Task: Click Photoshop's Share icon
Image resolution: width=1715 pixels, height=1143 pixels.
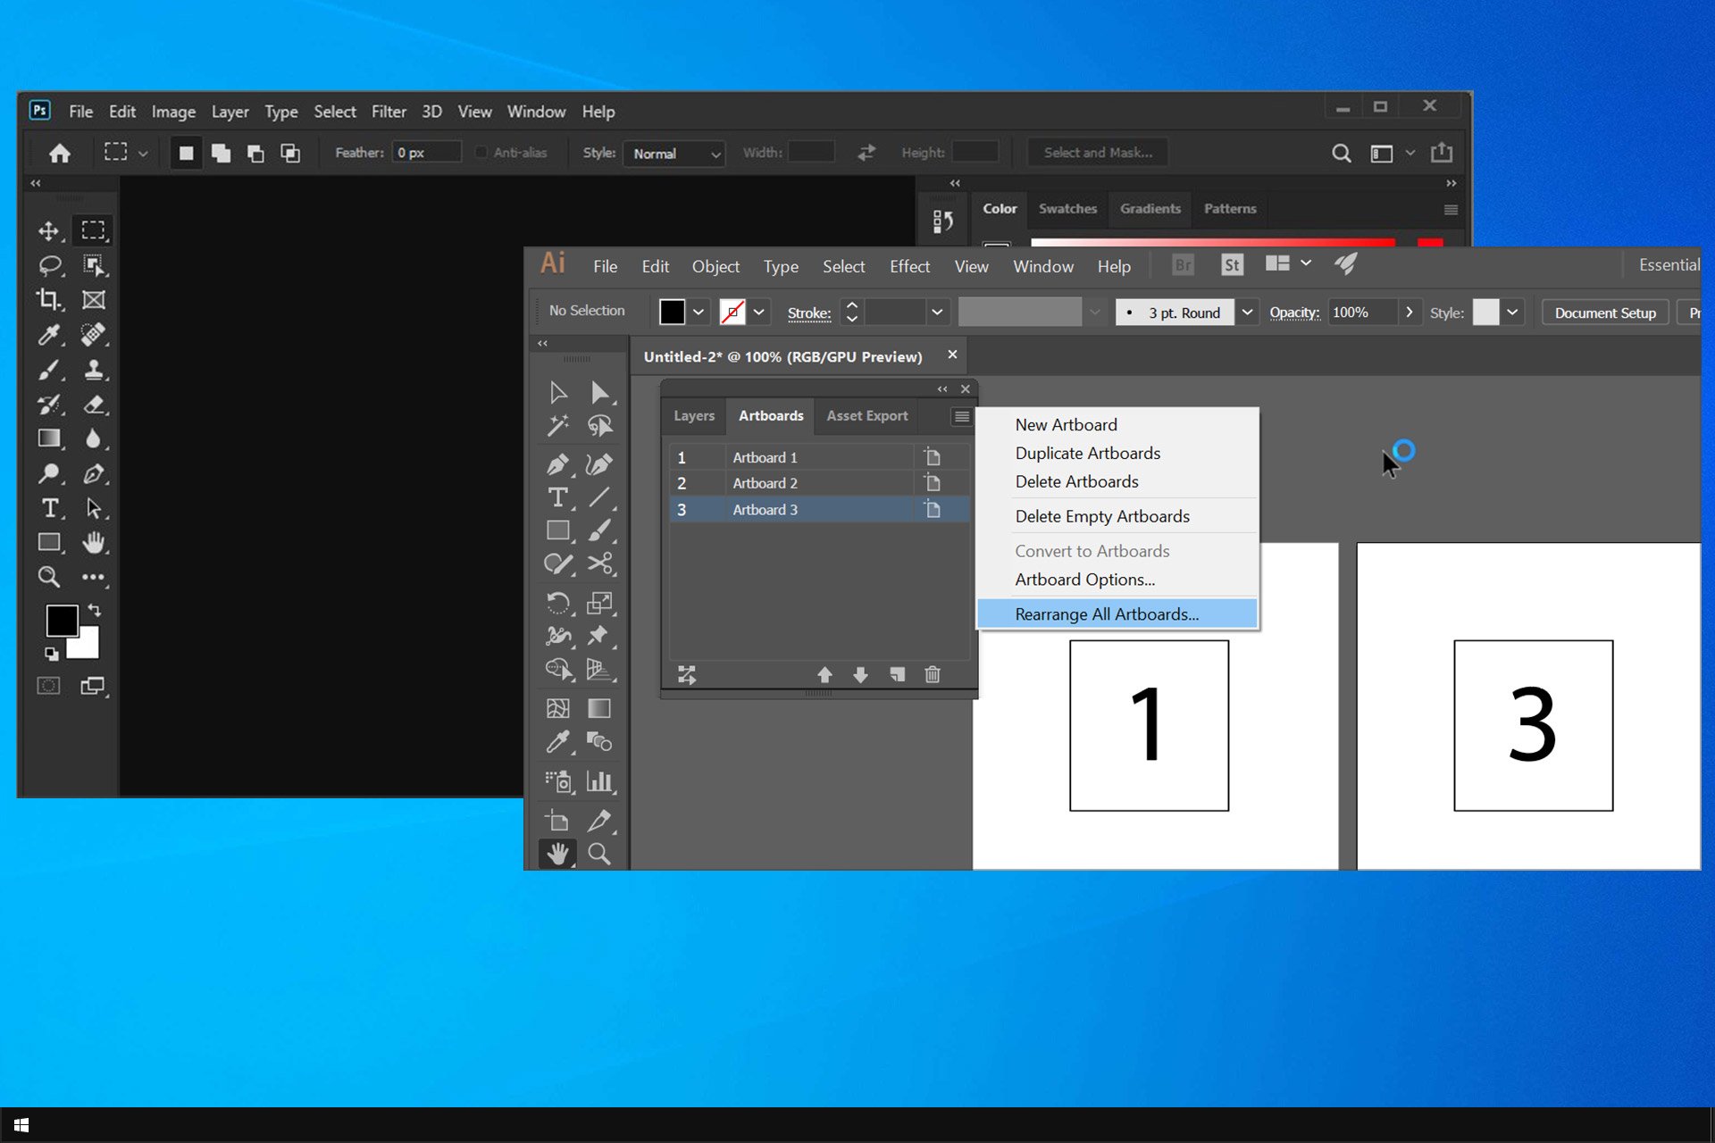Action: (1442, 153)
